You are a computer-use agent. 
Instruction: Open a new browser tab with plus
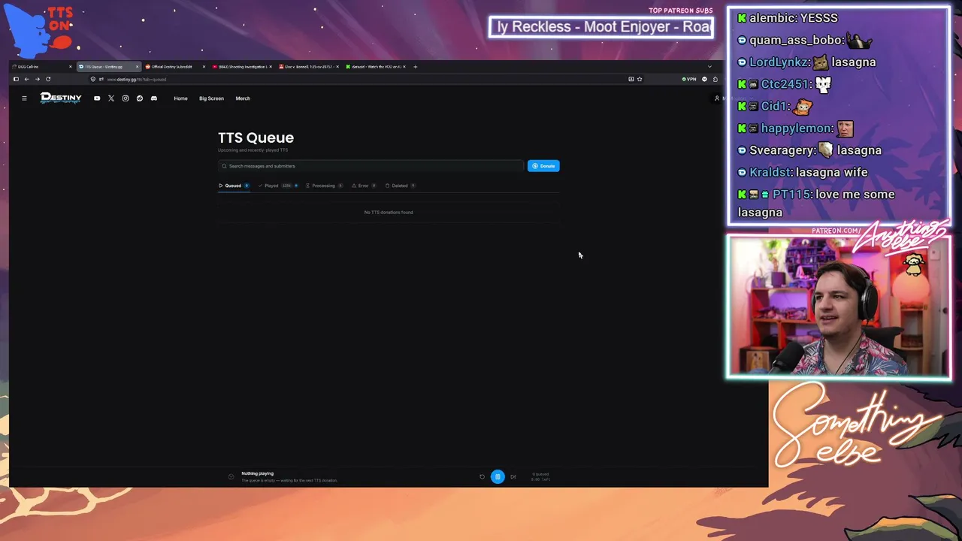(415, 67)
